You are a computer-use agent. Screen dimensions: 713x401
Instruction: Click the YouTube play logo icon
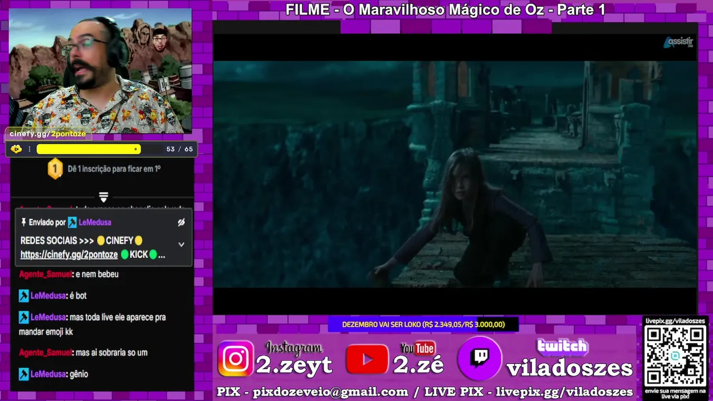coord(367,359)
